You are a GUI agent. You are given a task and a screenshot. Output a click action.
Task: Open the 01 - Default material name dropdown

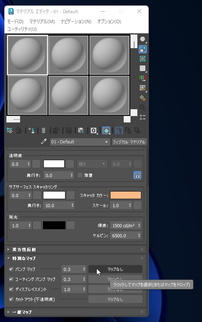pos(79,142)
